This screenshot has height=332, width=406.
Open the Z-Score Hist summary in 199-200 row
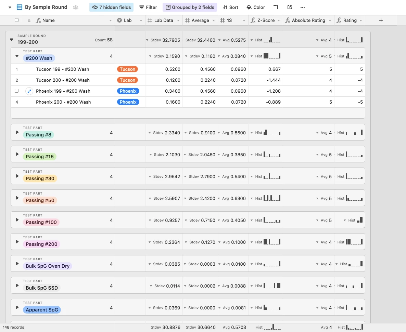point(265,40)
